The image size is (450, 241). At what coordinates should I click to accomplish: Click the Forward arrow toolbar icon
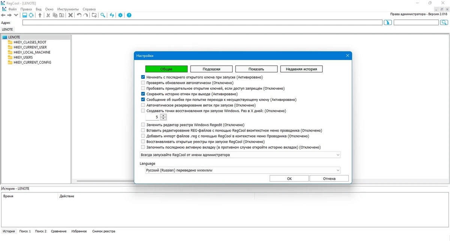(9, 15)
